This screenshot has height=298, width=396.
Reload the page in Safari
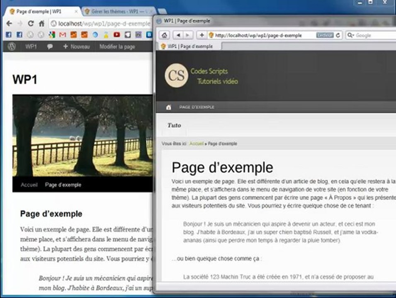click(x=338, y=35)
